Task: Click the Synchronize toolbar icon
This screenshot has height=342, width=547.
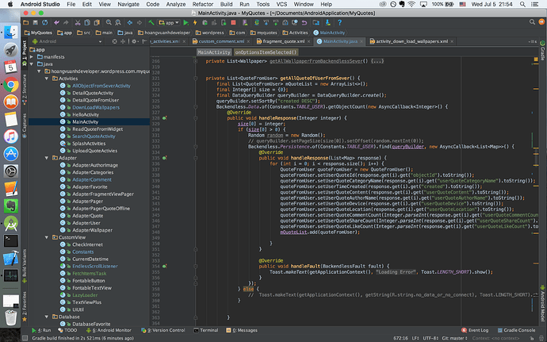Action: (45, 22)
